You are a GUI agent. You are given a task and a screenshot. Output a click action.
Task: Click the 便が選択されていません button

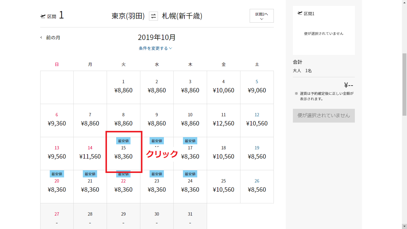pyautogui.click(x=324, y=116)
